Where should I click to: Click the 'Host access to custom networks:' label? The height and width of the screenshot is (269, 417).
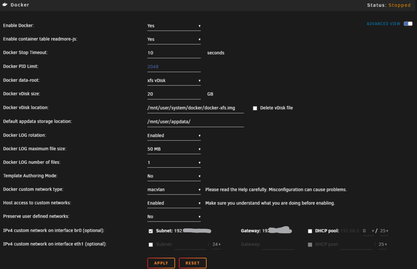click(x=38, y=203)
